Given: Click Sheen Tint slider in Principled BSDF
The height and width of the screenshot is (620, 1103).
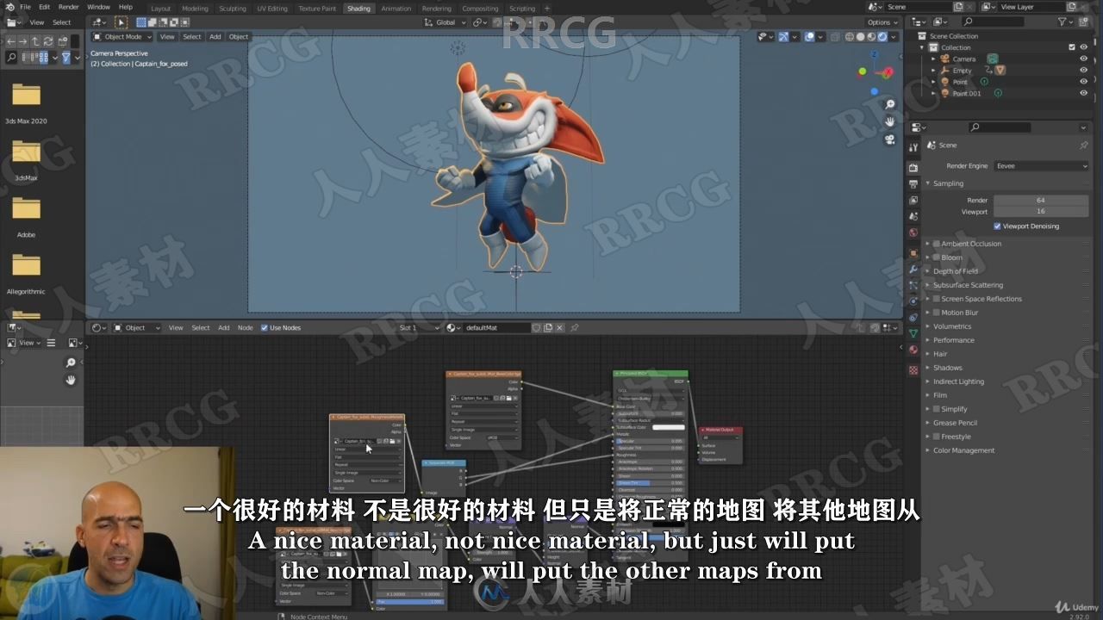Looking at the screenshot, I should click(x=650, y=483).
